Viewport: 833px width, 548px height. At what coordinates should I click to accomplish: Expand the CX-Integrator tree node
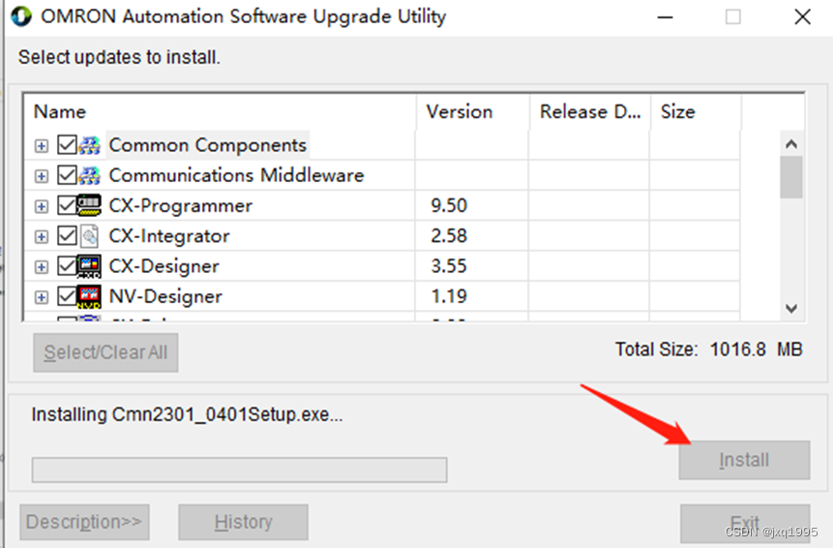click(x=42, y=236)
